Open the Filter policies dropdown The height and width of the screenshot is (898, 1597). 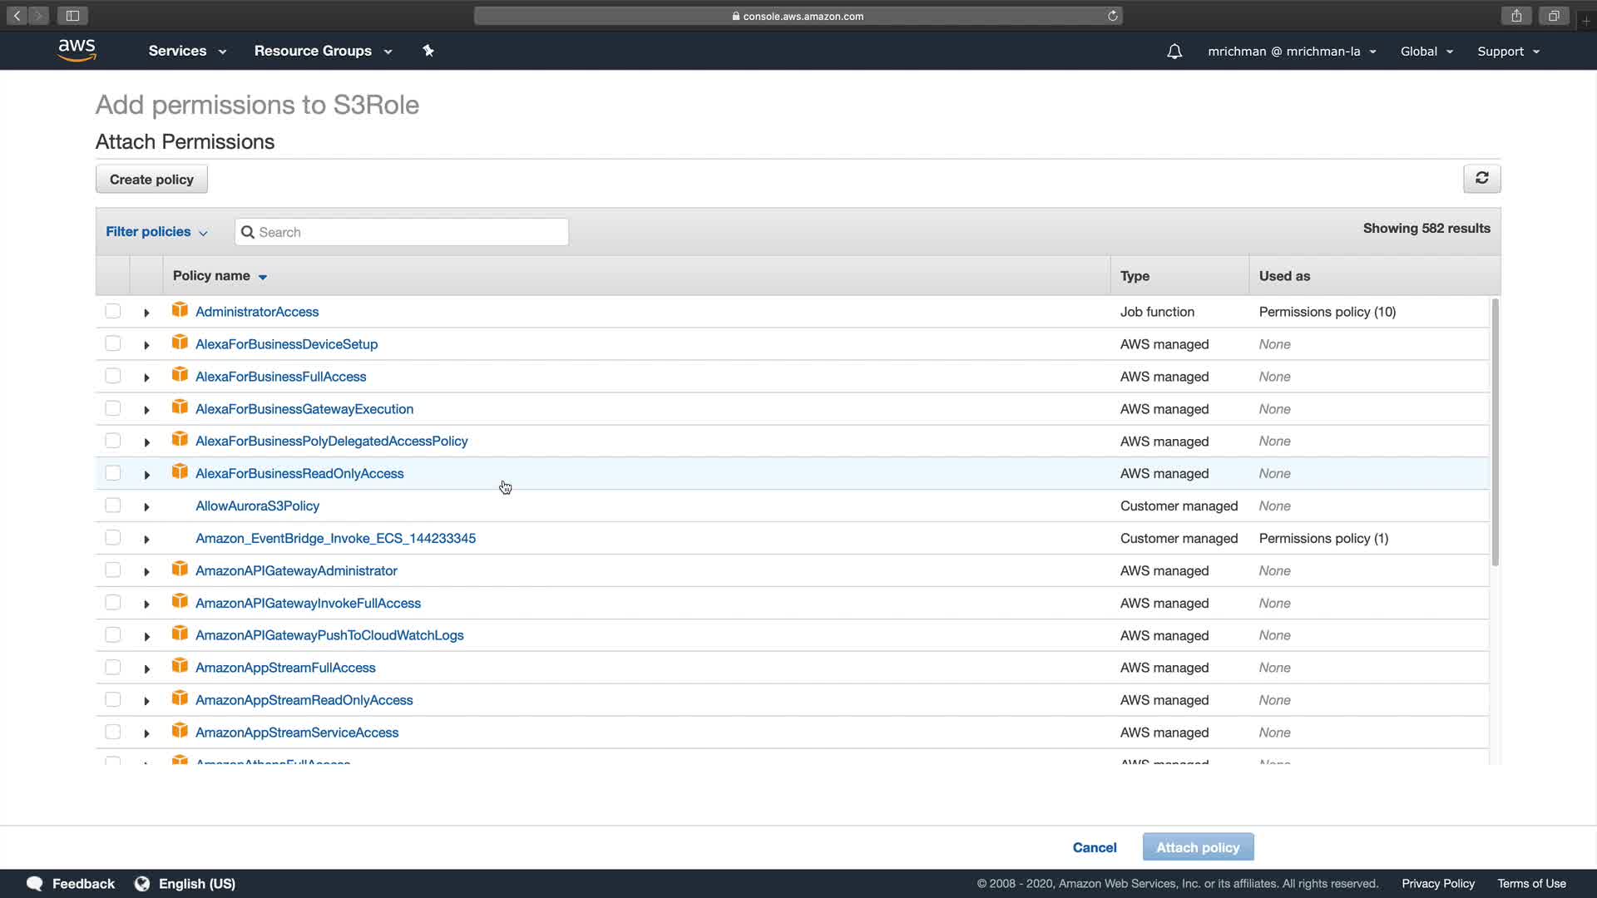coord(156,232)
